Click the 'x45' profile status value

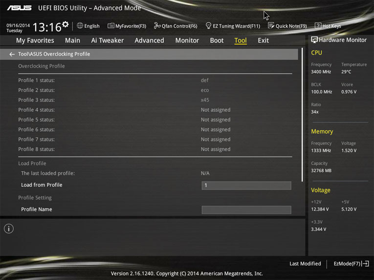205,100
